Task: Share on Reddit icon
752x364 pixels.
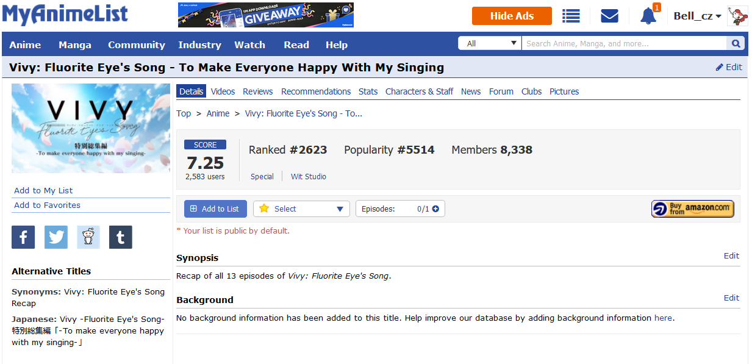Action: 88,237
